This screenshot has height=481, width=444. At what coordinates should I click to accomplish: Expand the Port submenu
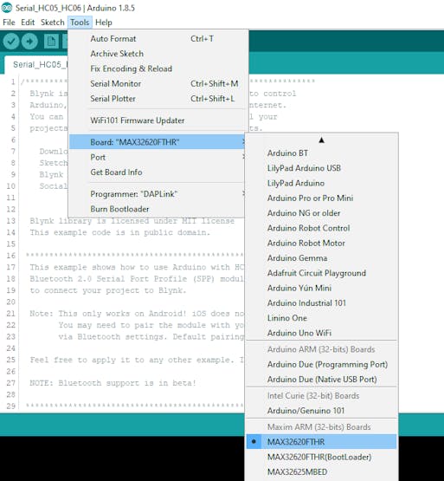click(x=157, y=158)
